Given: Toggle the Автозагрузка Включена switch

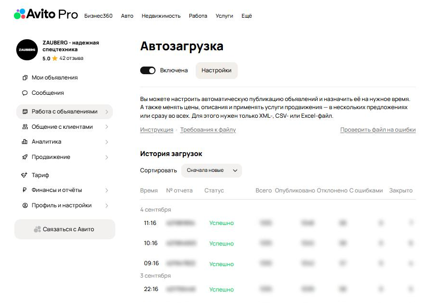Looking at the screenshot, I should point(148,70).
